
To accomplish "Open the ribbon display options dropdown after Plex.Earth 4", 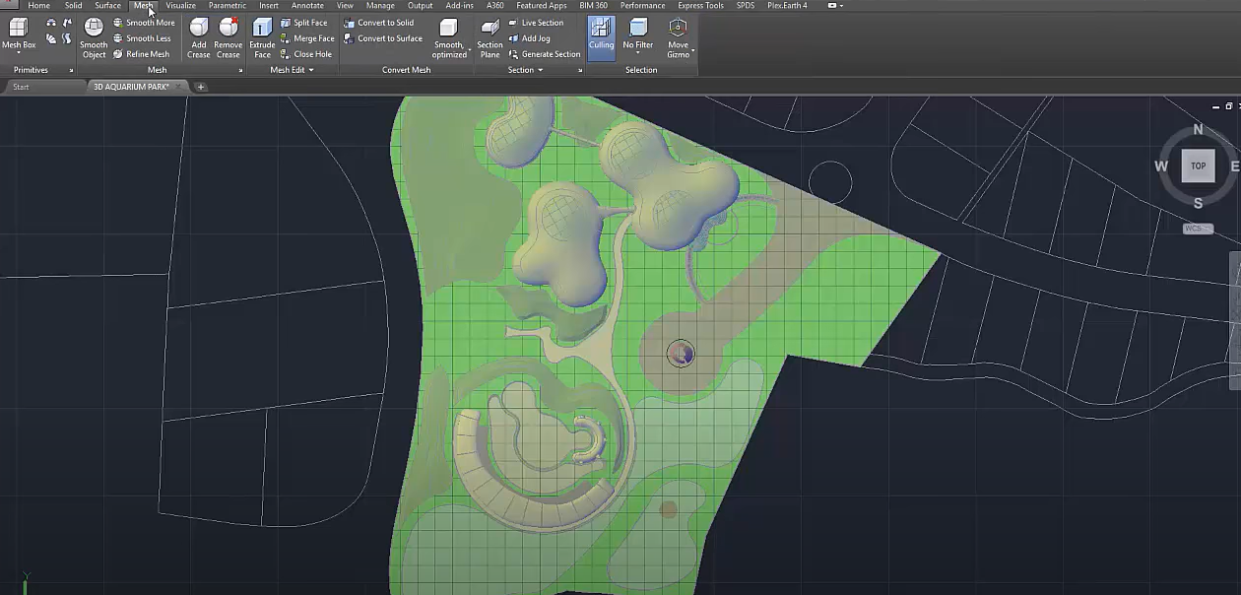I will click(834, 6).
